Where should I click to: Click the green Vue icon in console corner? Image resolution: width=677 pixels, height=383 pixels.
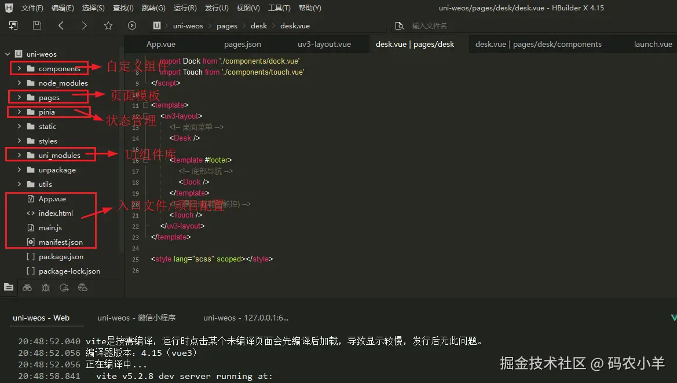pos(674,318)
